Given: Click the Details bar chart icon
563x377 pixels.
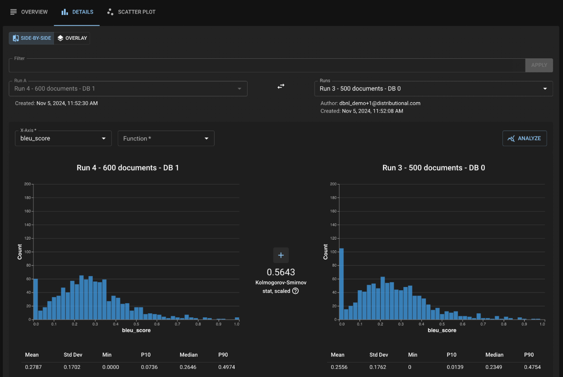Looking at the screenshot, I should (x=65, y=12).
